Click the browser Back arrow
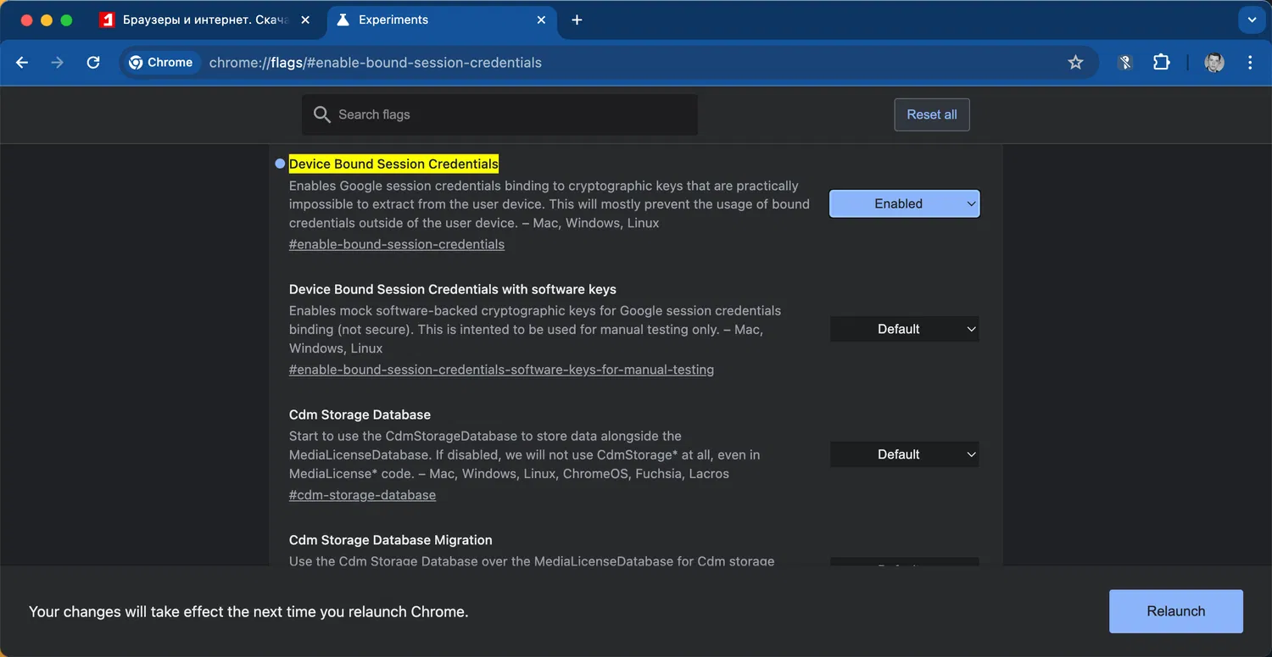The width and height of the screenshot is (1272, 657). [x=23, y=63]
